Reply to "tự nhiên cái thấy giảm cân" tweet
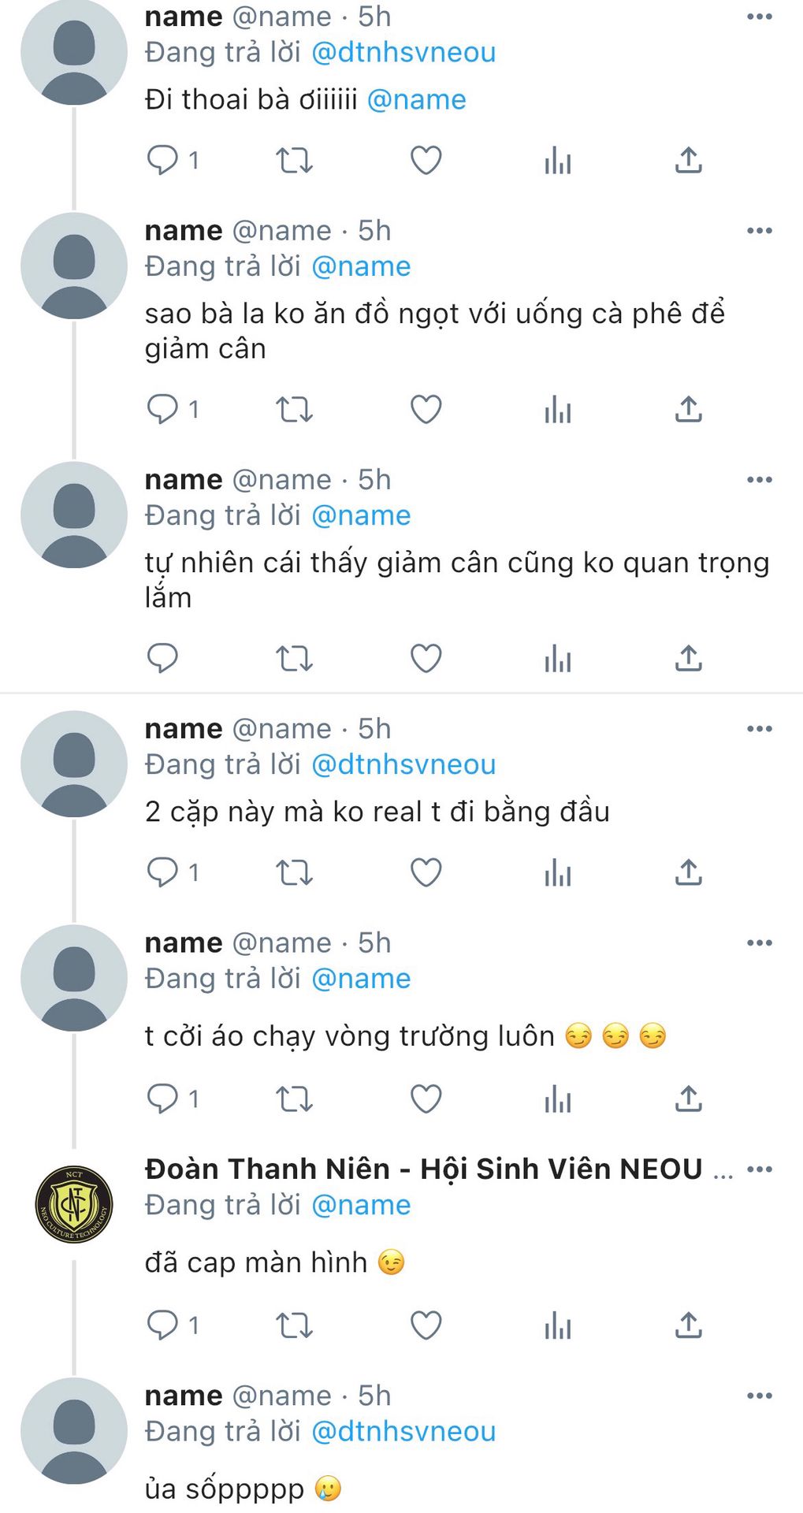The height and width of the screenshot is (1513, 803). pyautogui.click(x=163, y=659)
